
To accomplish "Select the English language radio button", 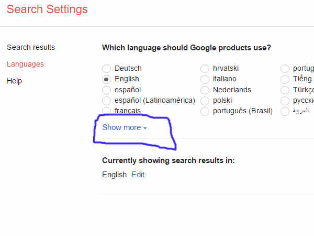I will pyautogui.click(x=106, y=79).
